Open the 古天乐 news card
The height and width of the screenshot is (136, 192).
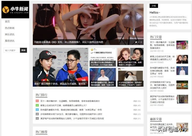click(103, 57)
